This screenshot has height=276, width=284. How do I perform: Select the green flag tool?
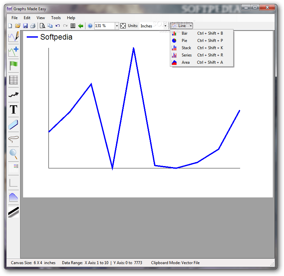[14, 66]
